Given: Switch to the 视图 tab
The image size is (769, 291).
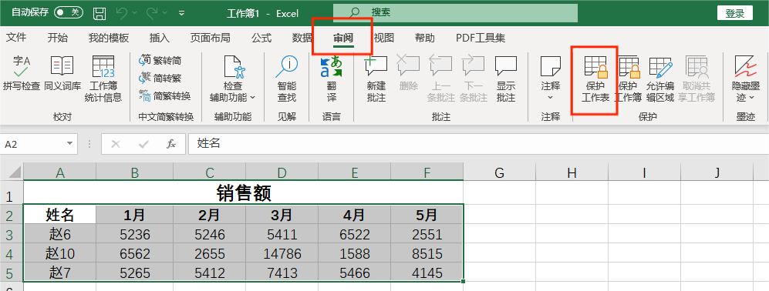Looking at the screenshot, I should point(384,38).
